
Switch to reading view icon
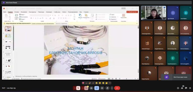pos(116,79)
